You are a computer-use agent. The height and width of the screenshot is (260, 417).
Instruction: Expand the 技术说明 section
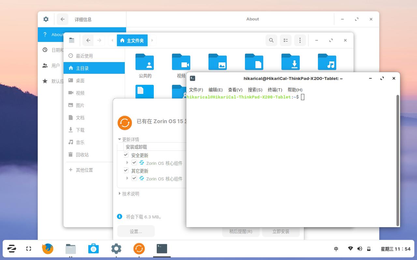coord(120,194)
